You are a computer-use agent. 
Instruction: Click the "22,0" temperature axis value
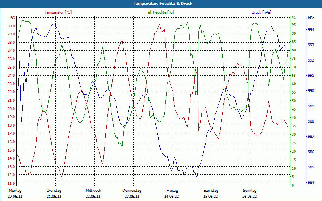coord(11,92)
